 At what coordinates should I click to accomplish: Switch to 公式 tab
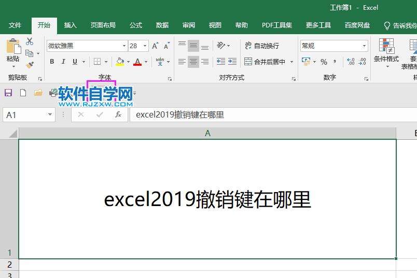point(136,25)
